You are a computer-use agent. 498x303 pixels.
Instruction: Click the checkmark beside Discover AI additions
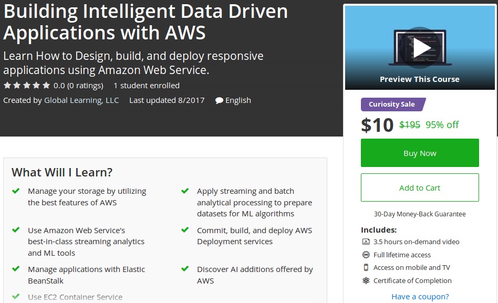click(184, 269)
